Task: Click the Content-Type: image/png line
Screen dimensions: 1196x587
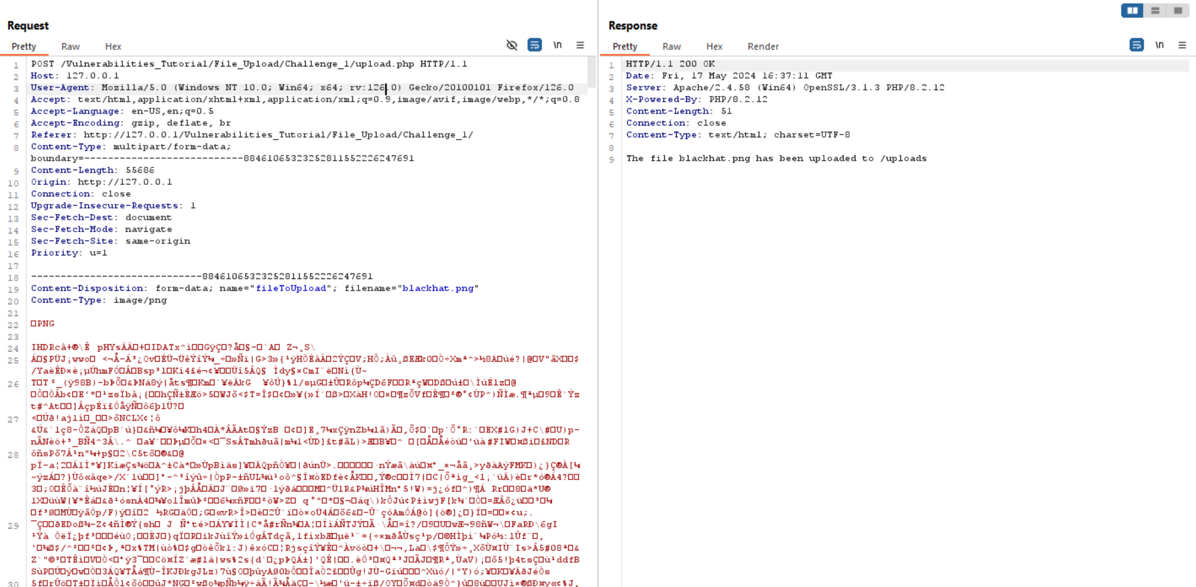Action: [98, 300]
